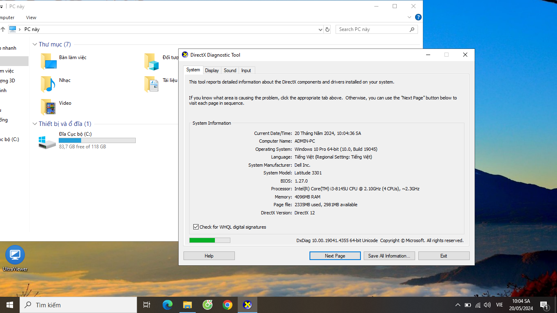Click the computer name value ADMIN-PC

tap(305, 141)
